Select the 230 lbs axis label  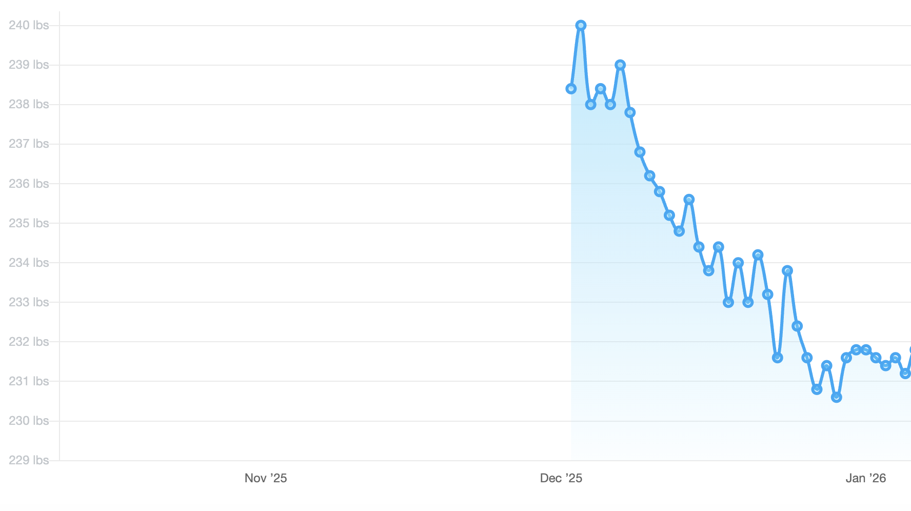29,421
